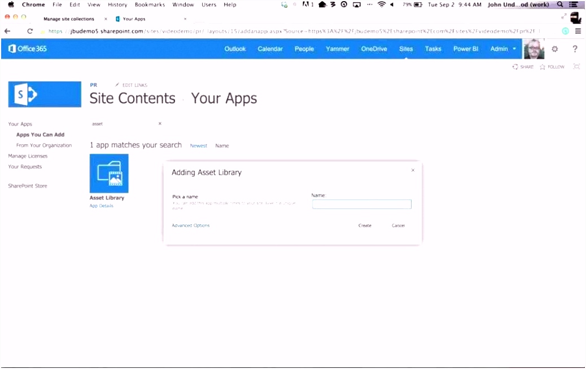Click the pencil Edit Links icon
Screen dimensions: 586x369
(x=117, y=85)
